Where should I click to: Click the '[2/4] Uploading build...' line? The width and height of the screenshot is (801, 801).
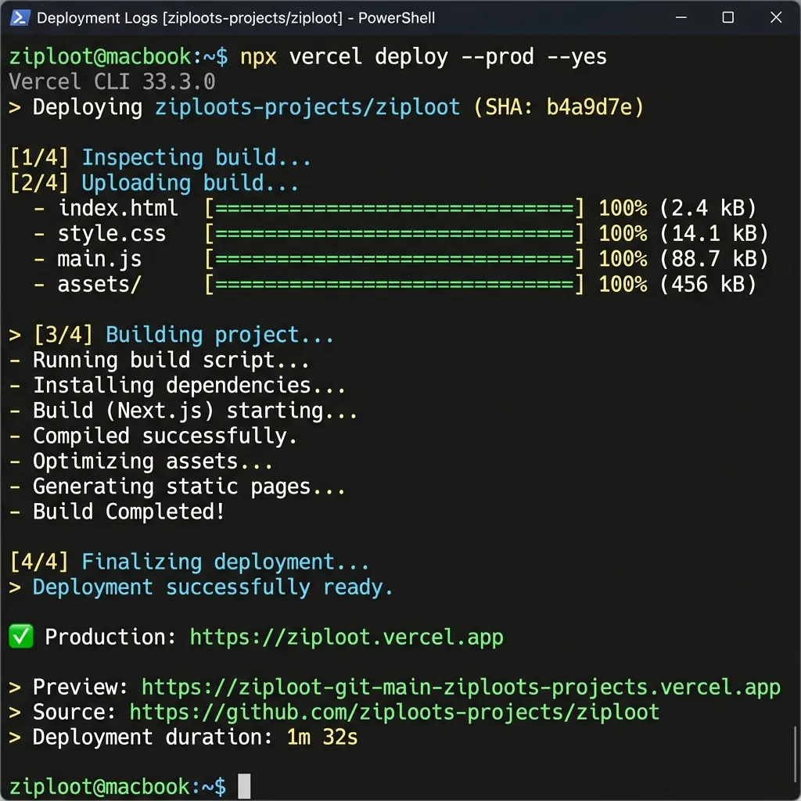[x=154, y=183]
